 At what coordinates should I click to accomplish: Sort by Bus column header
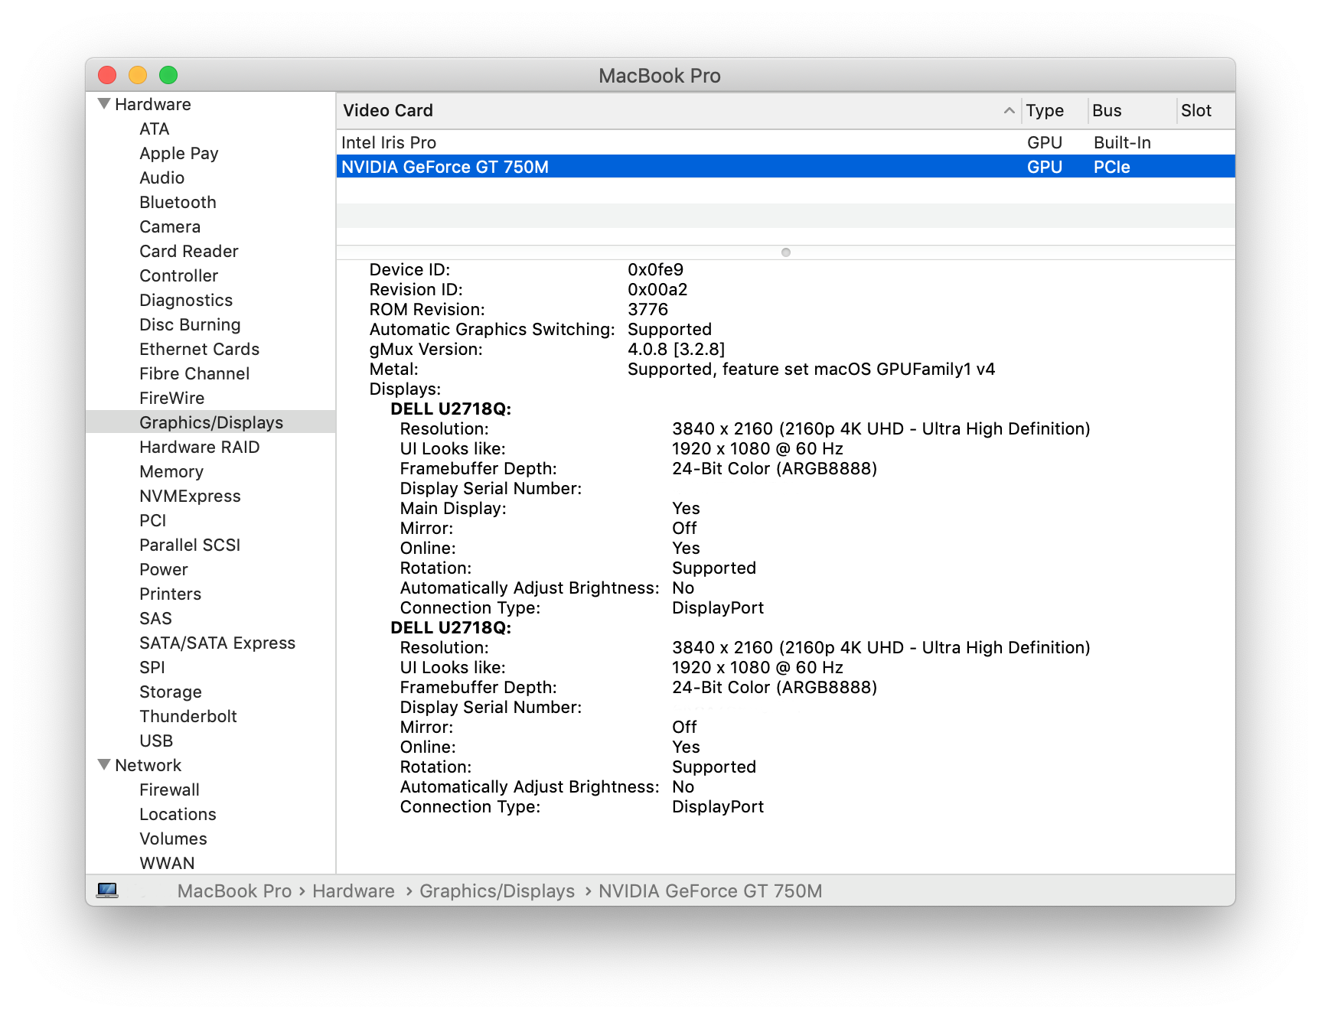[1132, 111]
